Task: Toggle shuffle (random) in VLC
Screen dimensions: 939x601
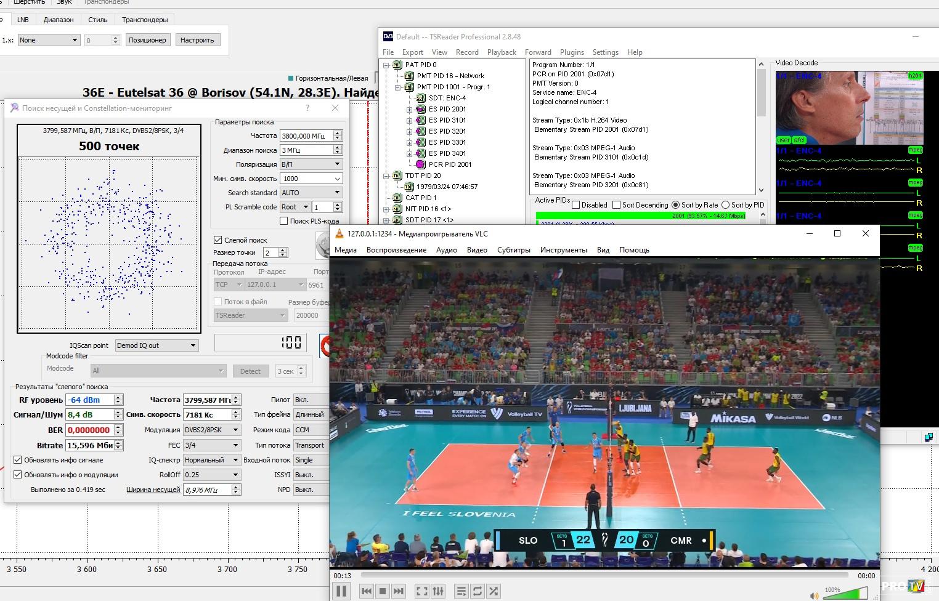Action: pyautogui.click(x=494, y=591)
